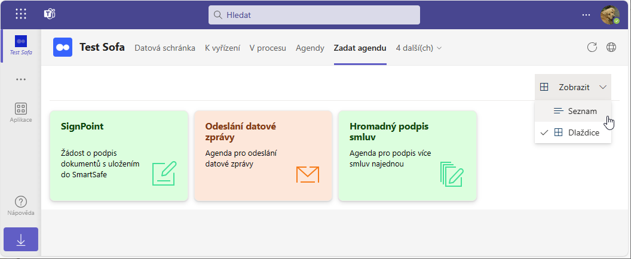Switch to the Datová schránka tab

164,48
